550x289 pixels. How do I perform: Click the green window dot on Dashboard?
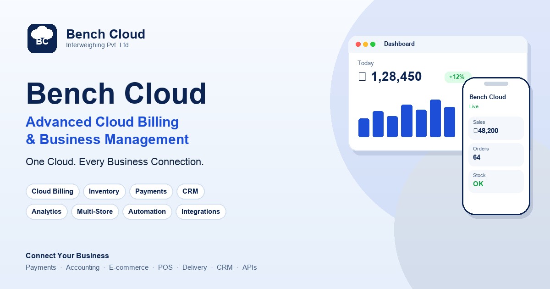[373, 44]
